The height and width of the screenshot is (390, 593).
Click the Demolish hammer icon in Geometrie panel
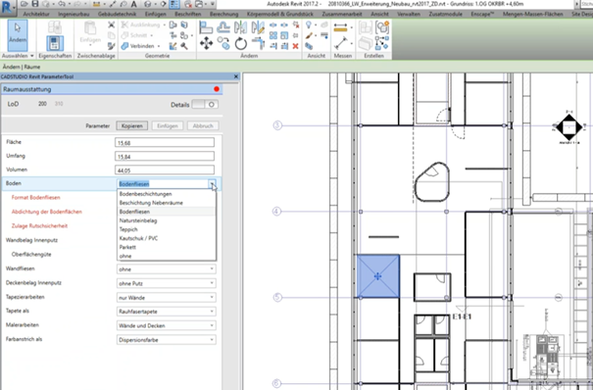coord(184,46)
